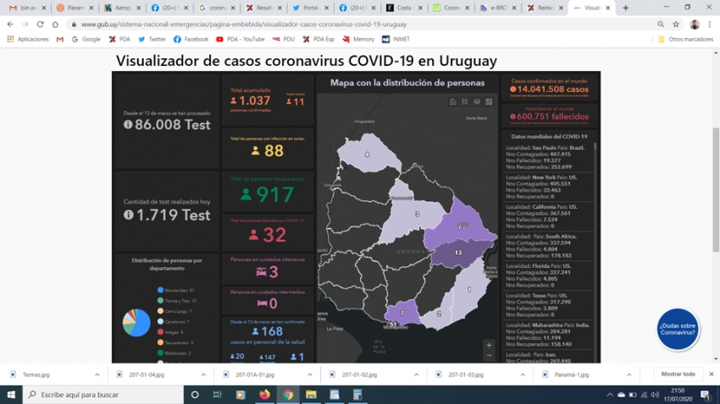Select the map region labeled 13
The image size is (720, 404).
click(461, 254)
